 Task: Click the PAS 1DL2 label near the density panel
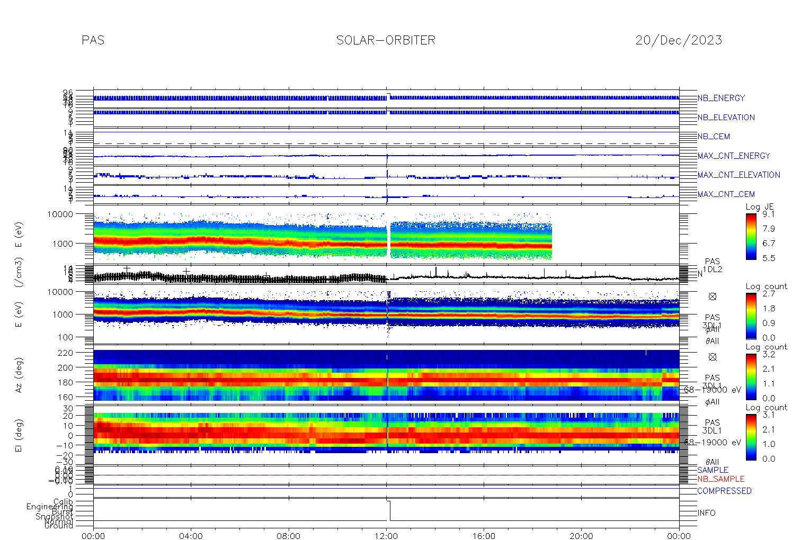[712, 265]
